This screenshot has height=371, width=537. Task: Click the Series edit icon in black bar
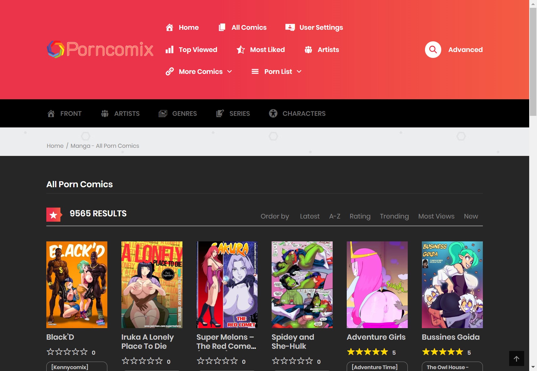tap(220, 114)
